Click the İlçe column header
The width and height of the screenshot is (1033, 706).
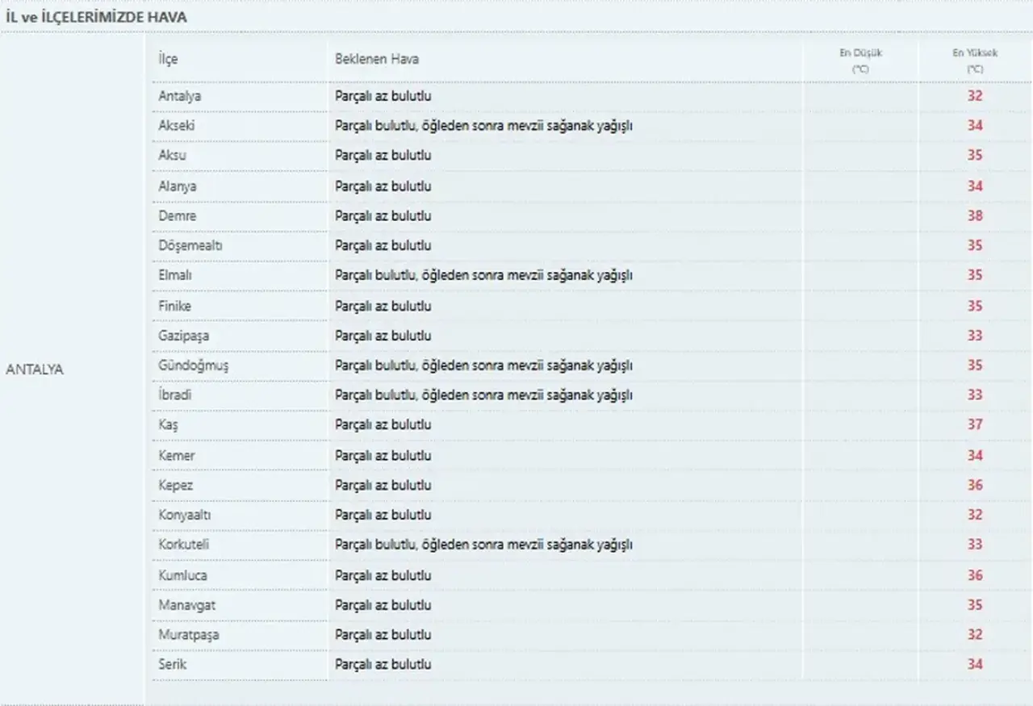168,59
